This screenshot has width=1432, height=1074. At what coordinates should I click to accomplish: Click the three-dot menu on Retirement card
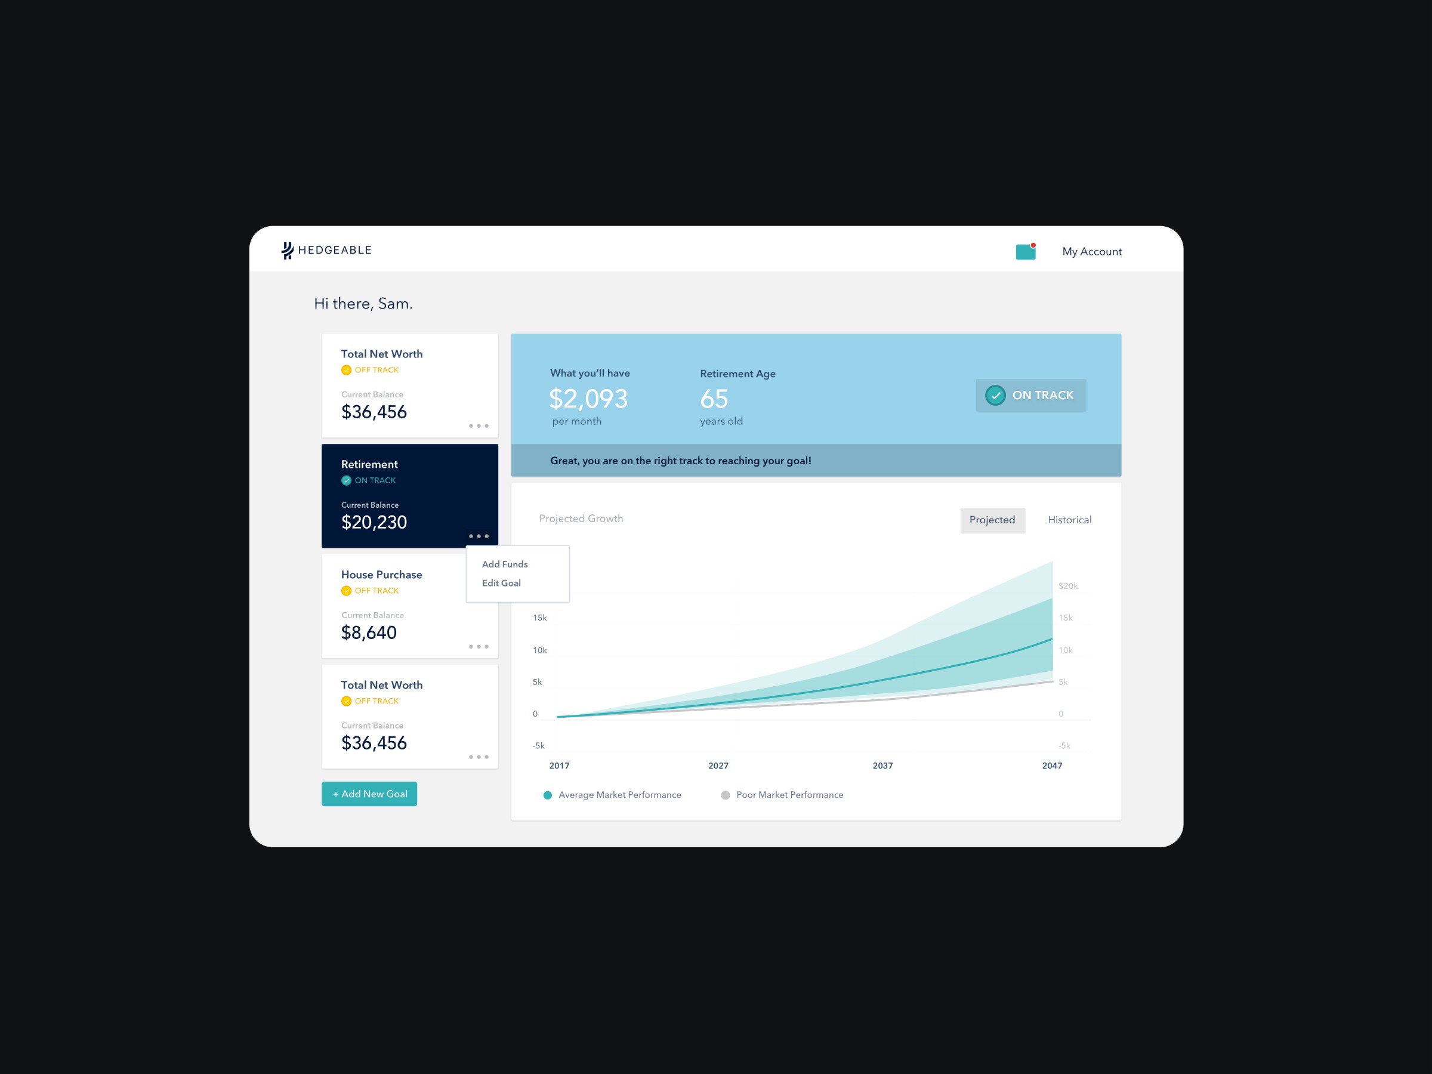click(479, 536)
